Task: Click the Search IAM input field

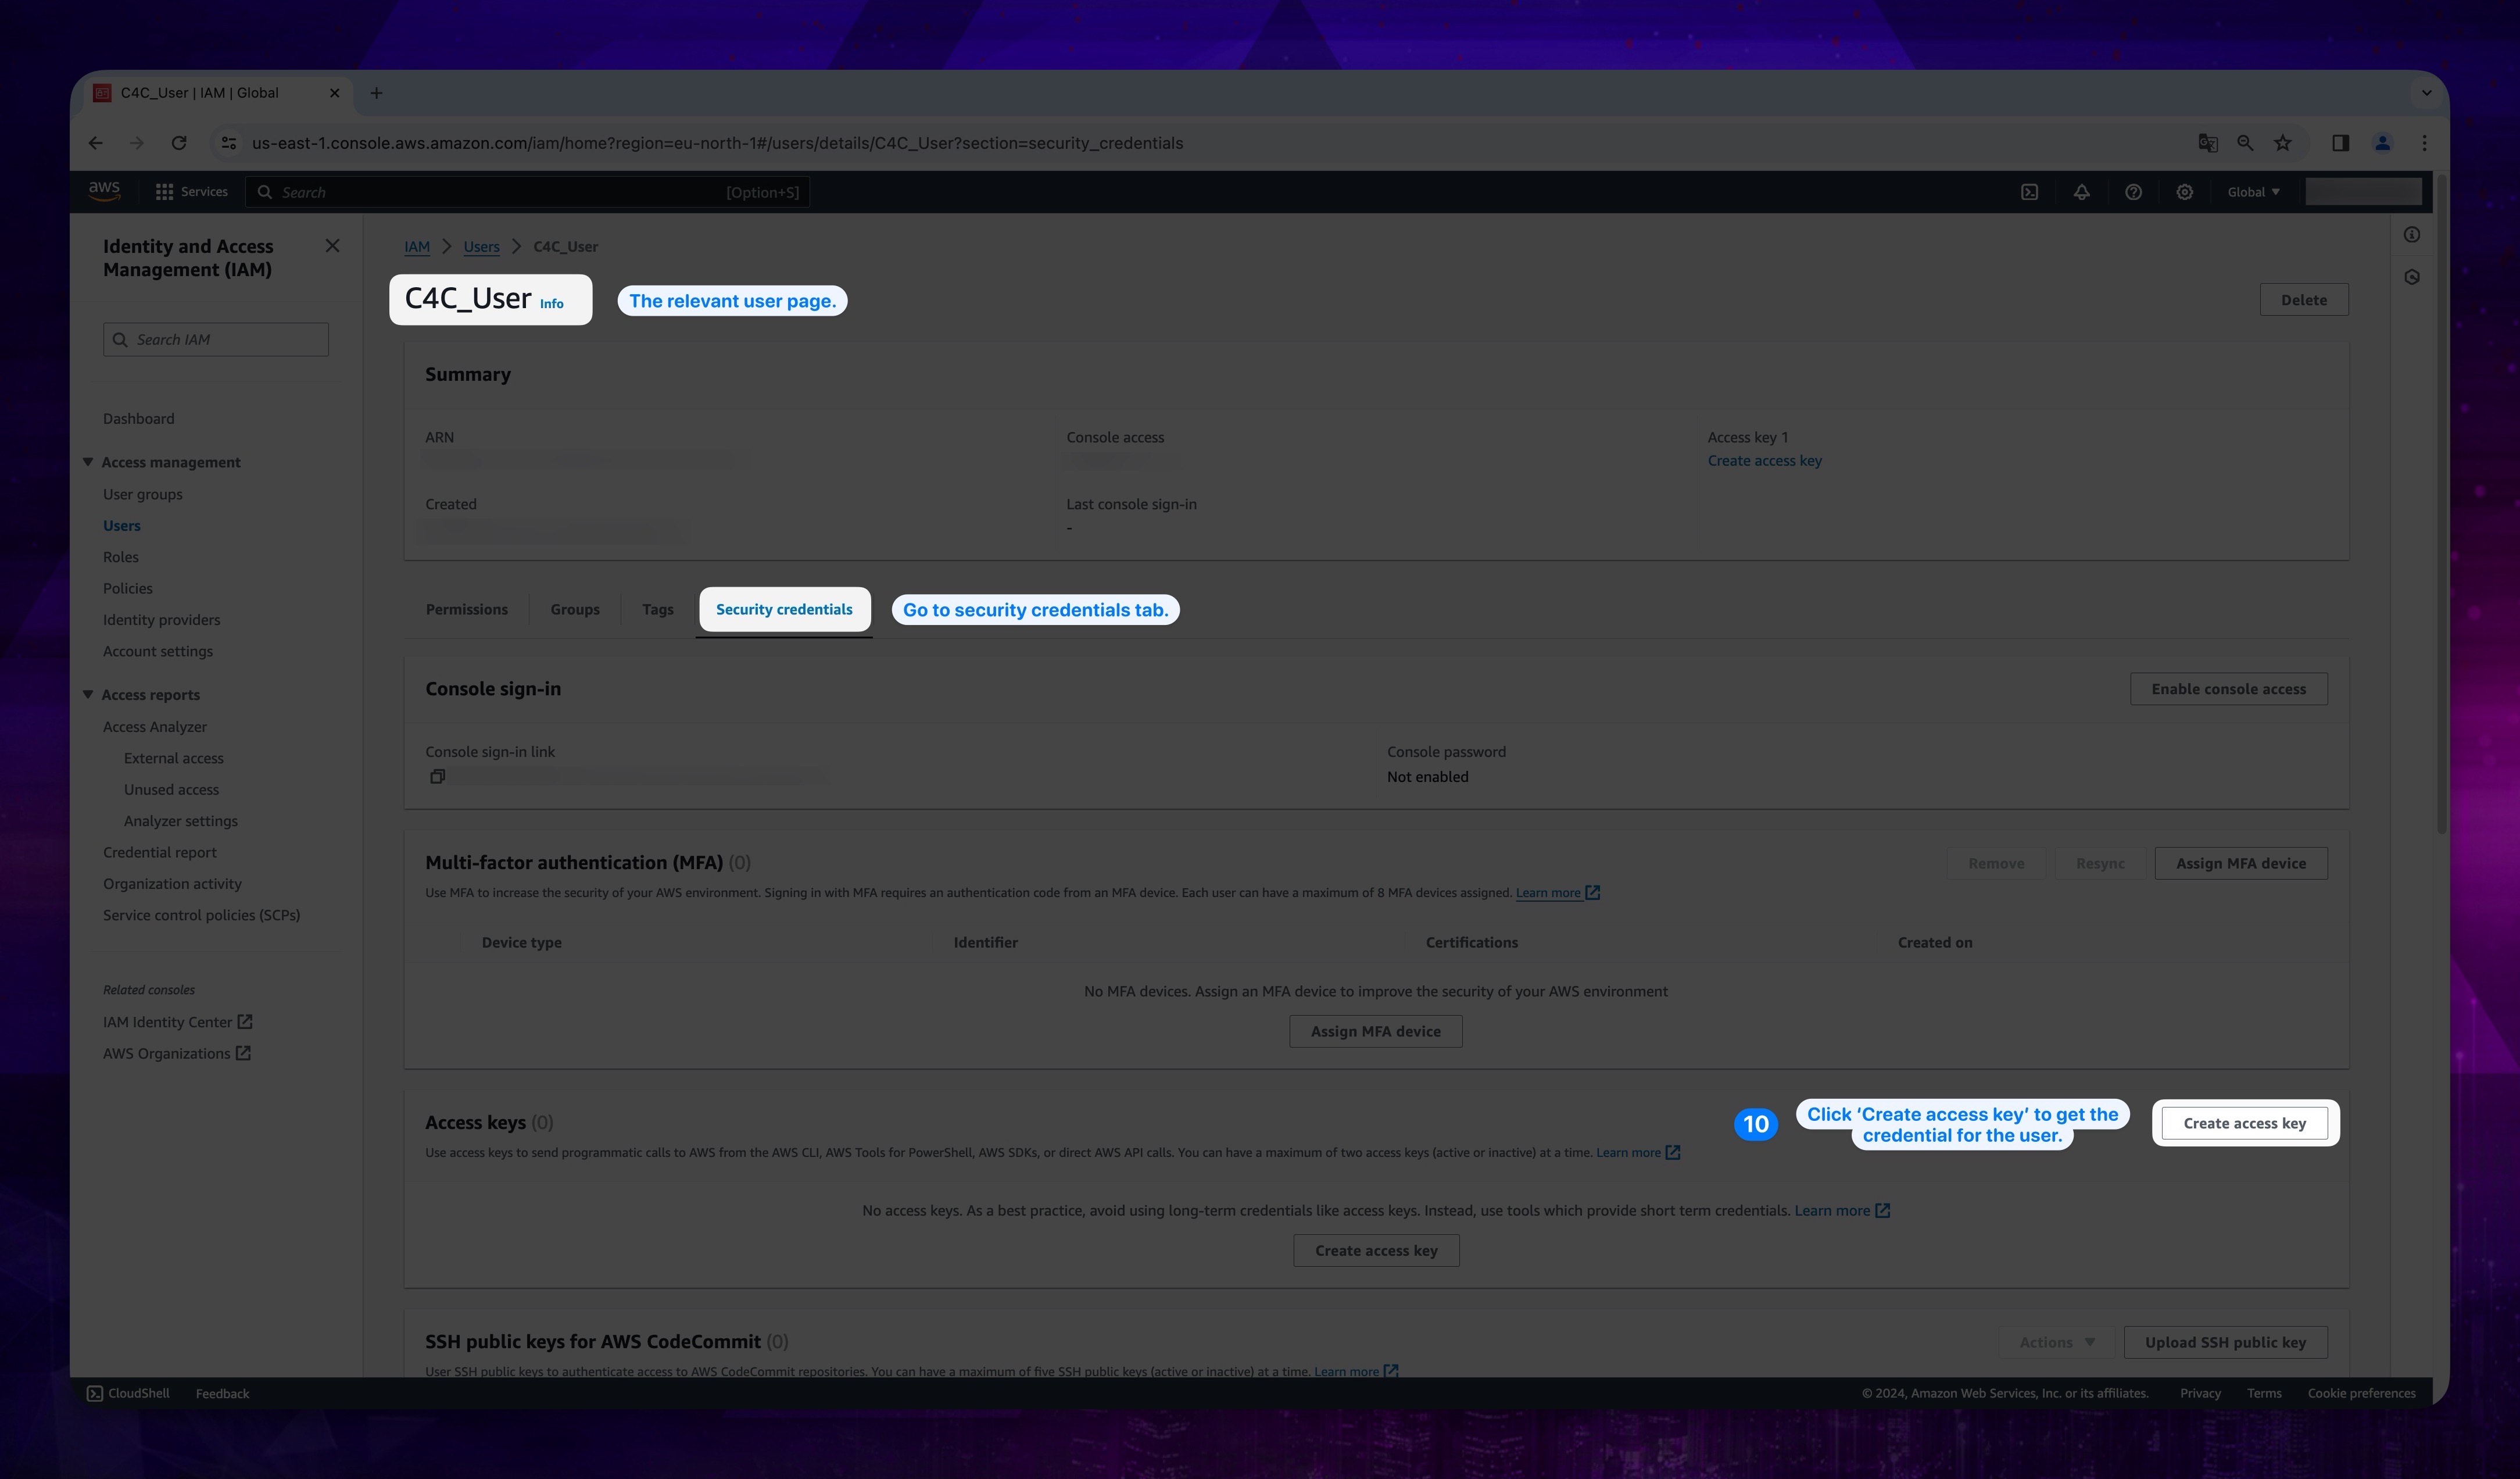Action: pos(216,339)
